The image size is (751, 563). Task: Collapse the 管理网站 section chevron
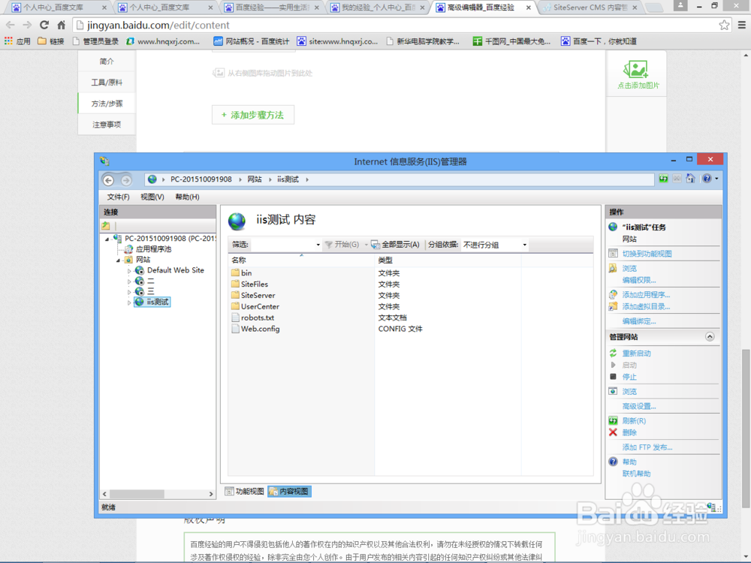tap(709, 336)
